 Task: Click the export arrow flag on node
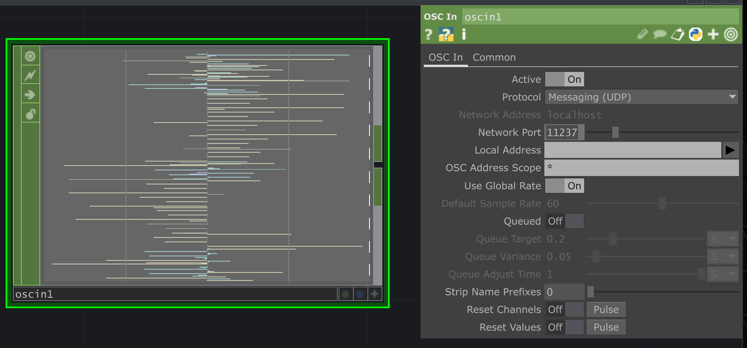click(x=30, y=95)
